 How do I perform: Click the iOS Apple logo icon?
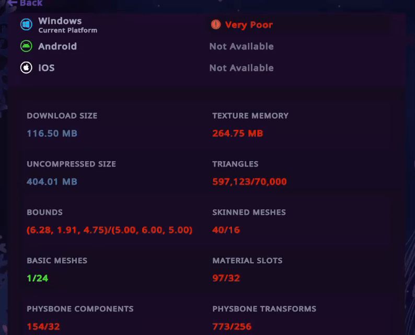26,68
